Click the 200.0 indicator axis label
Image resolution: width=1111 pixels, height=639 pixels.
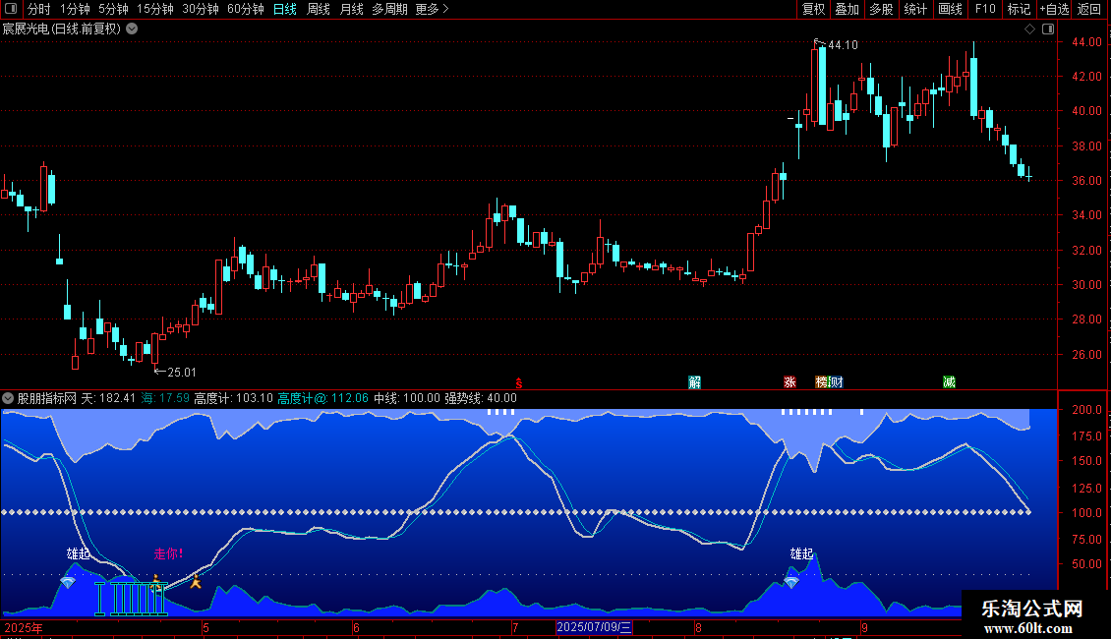click(1086, 410)
